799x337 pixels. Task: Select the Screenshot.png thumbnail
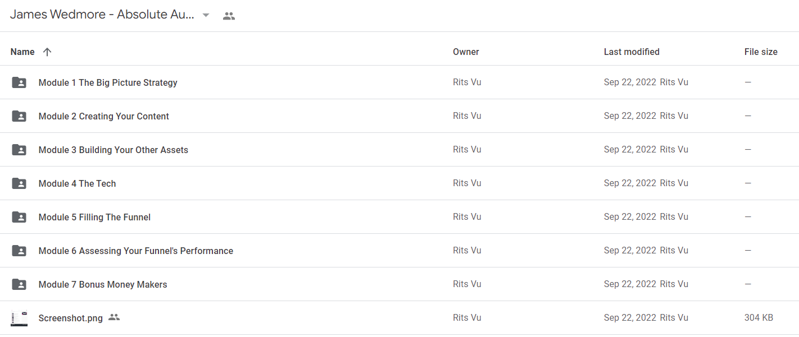pyautogui.click(x=19, y=318)
